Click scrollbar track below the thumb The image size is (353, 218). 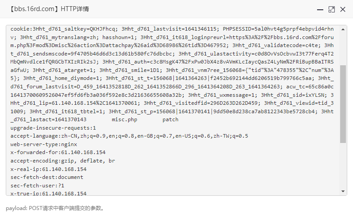pos(343,166)
